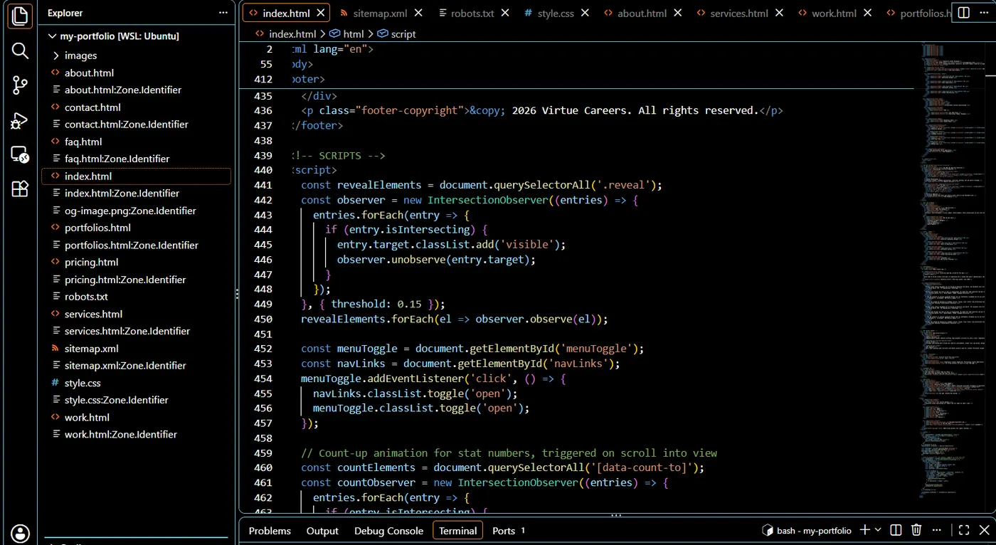
Task: Open the Accounts menu icon
Action: coord(20,533)
